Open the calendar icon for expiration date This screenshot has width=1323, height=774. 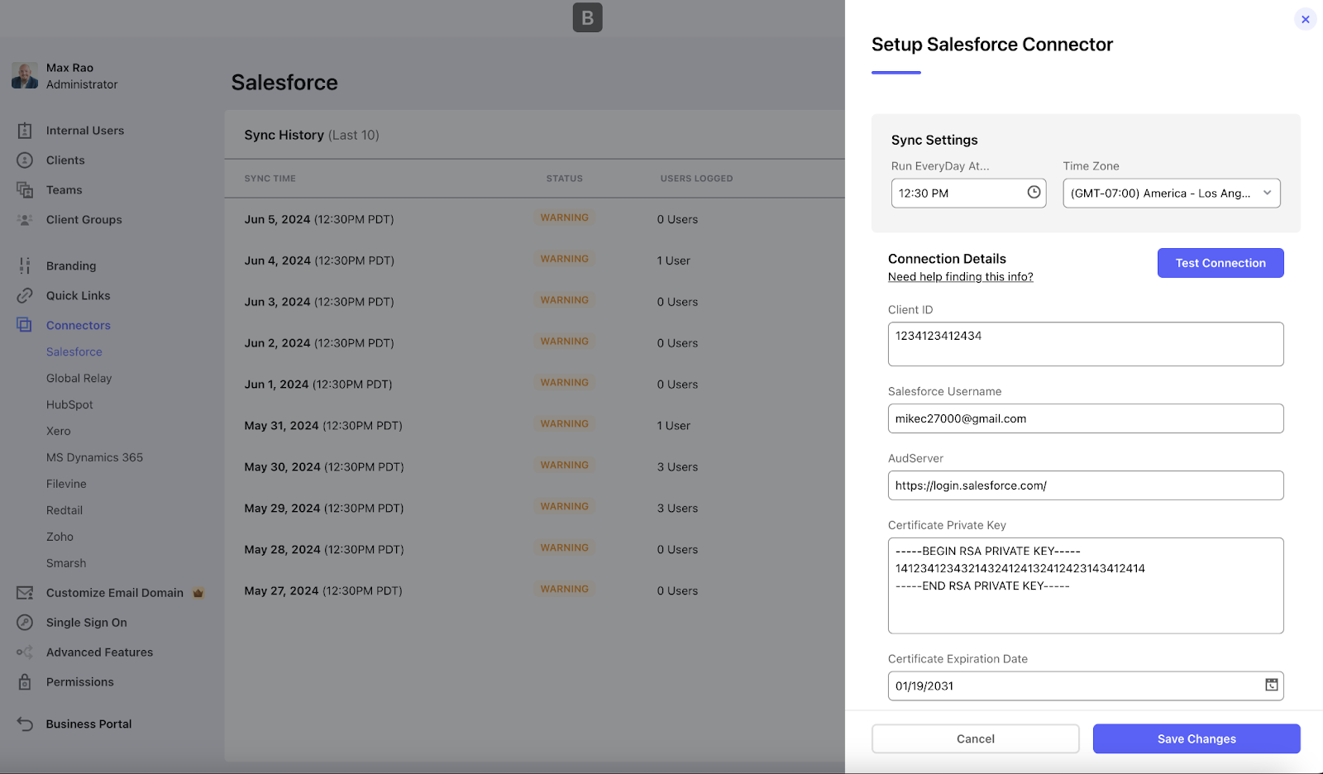(x=1272, y=685)
